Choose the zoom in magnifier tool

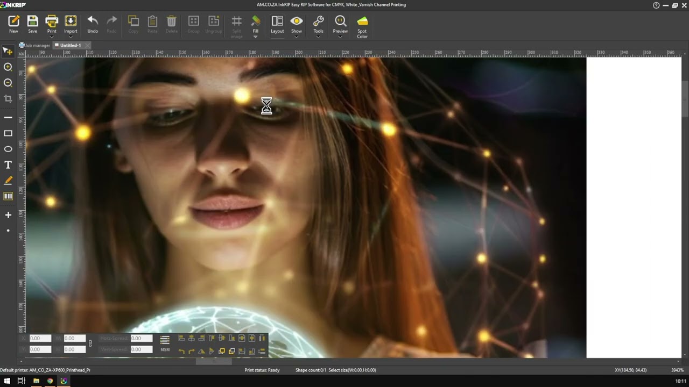pos(8,67)
